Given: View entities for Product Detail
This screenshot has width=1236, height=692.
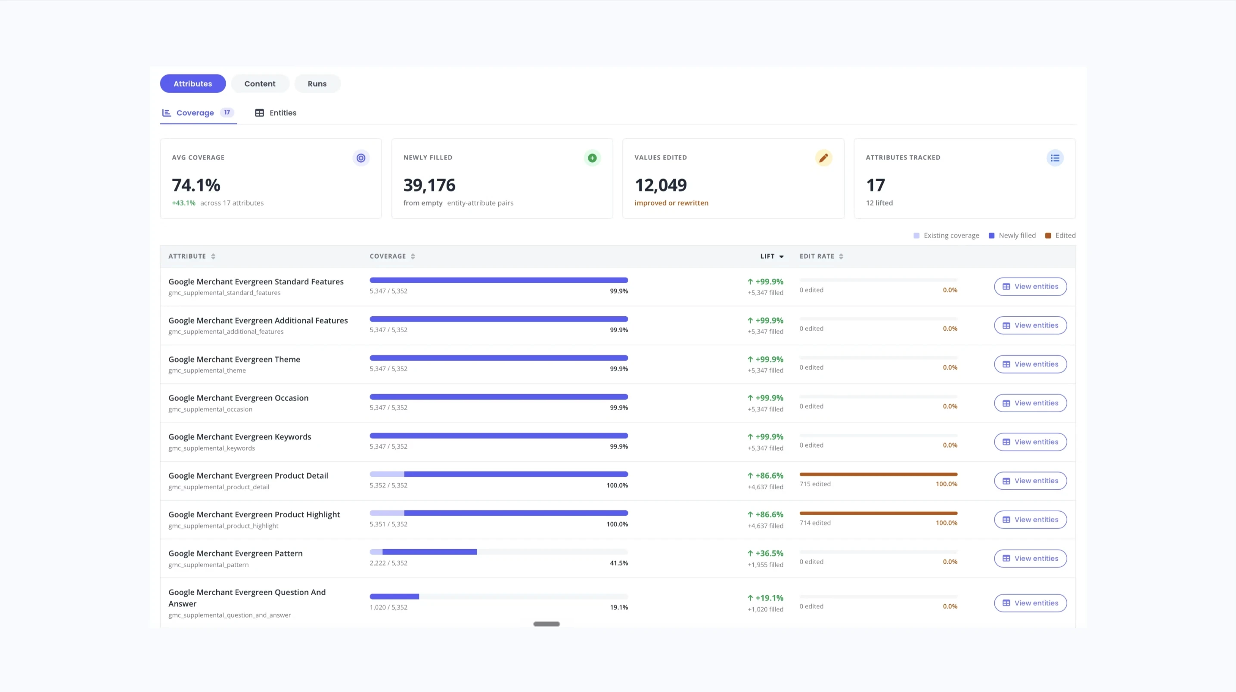Looking at the screenshot, I should pos(1030,481).
